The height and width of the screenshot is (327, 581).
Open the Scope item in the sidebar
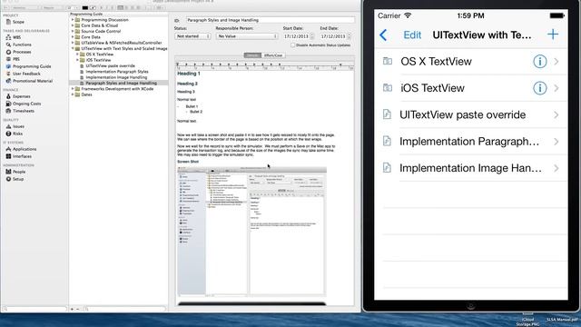tap(15, 22)
